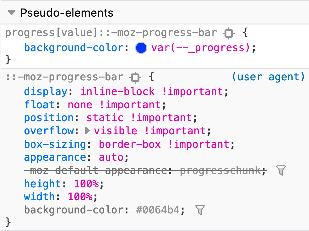Click the (user agent) link
The width and height of the screenshot is (309, 231).
(x=268, y=77)
